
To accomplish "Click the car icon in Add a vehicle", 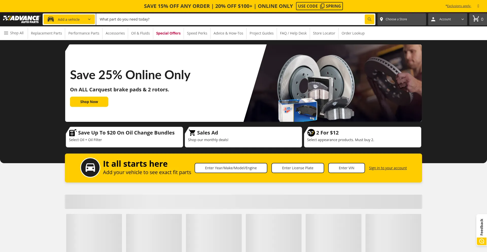I will click(51, 19).
